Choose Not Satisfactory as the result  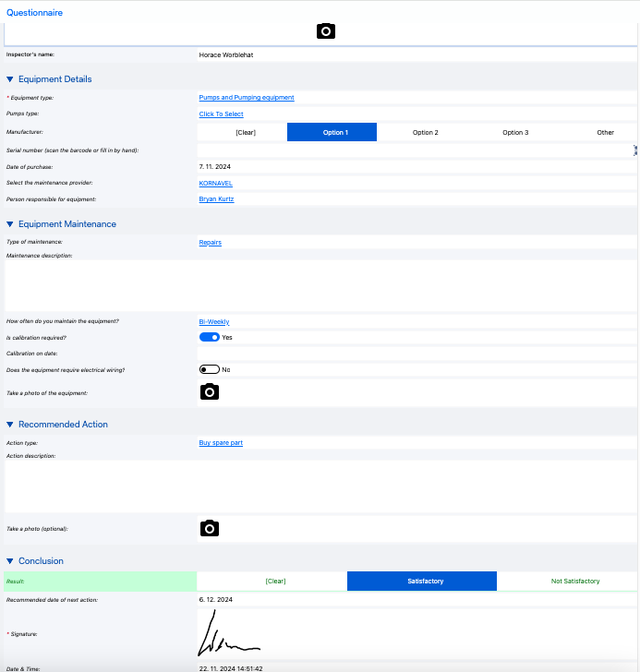click(574, 582)
